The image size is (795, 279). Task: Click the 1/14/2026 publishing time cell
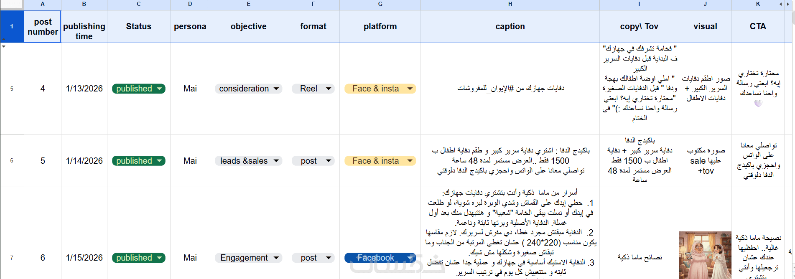[84, 161]
